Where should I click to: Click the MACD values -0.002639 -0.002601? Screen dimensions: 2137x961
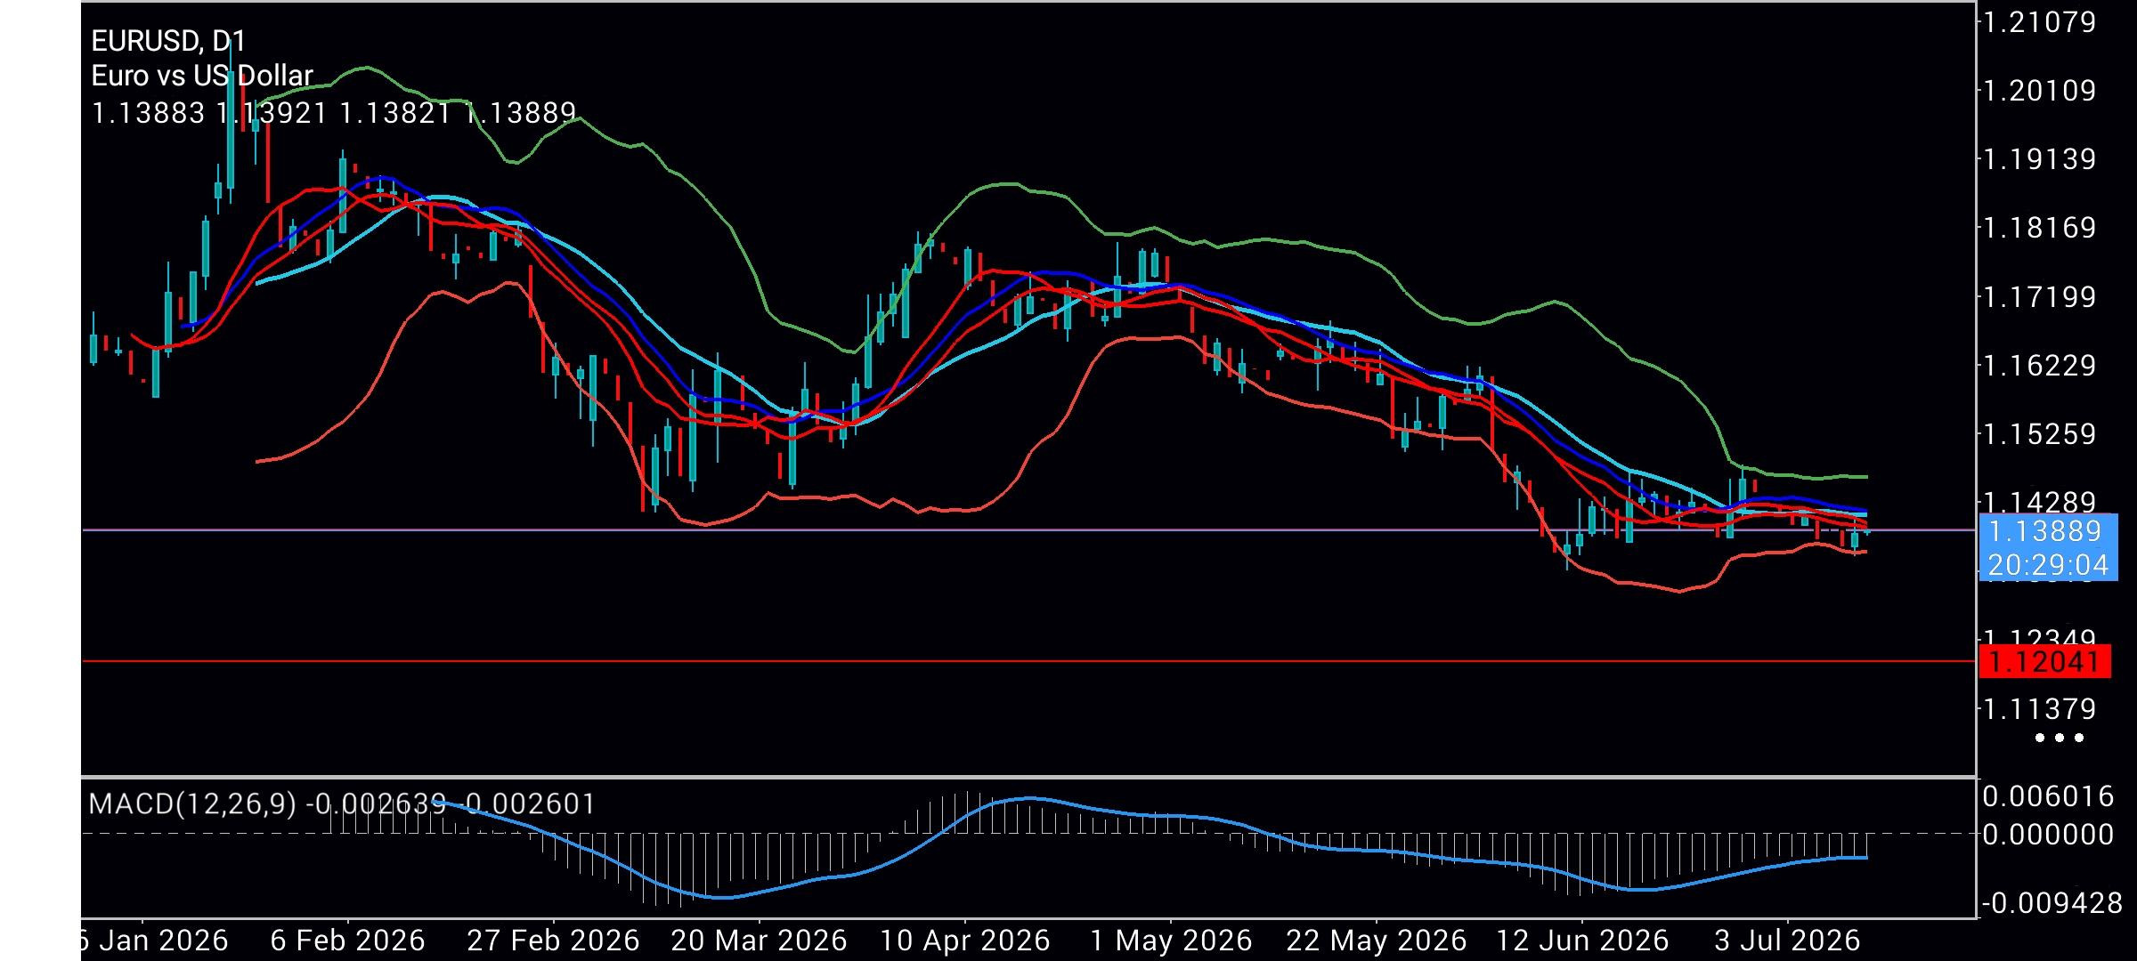450,804
